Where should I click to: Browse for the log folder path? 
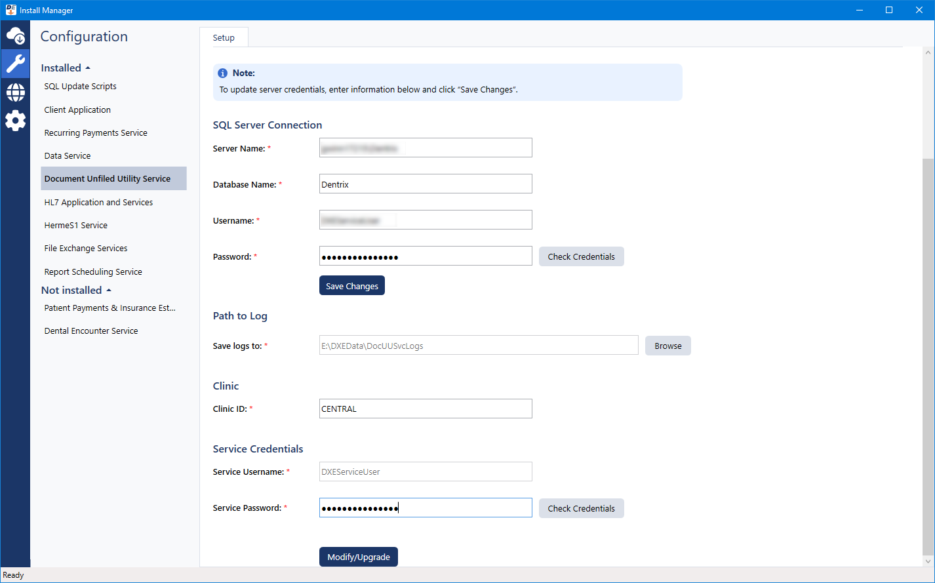[x=667, y=346]
